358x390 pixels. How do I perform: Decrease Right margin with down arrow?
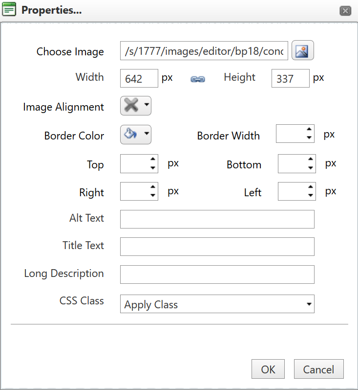click(153, 195)
